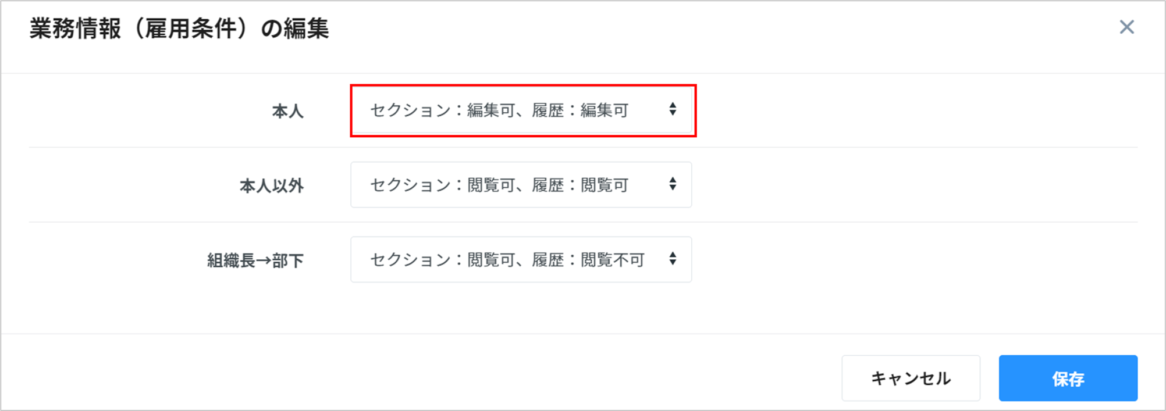The height and width of the screenshot is (411, 1166).
Task: Open the 本人以外 permission dropdown
Action: [521, 185]
